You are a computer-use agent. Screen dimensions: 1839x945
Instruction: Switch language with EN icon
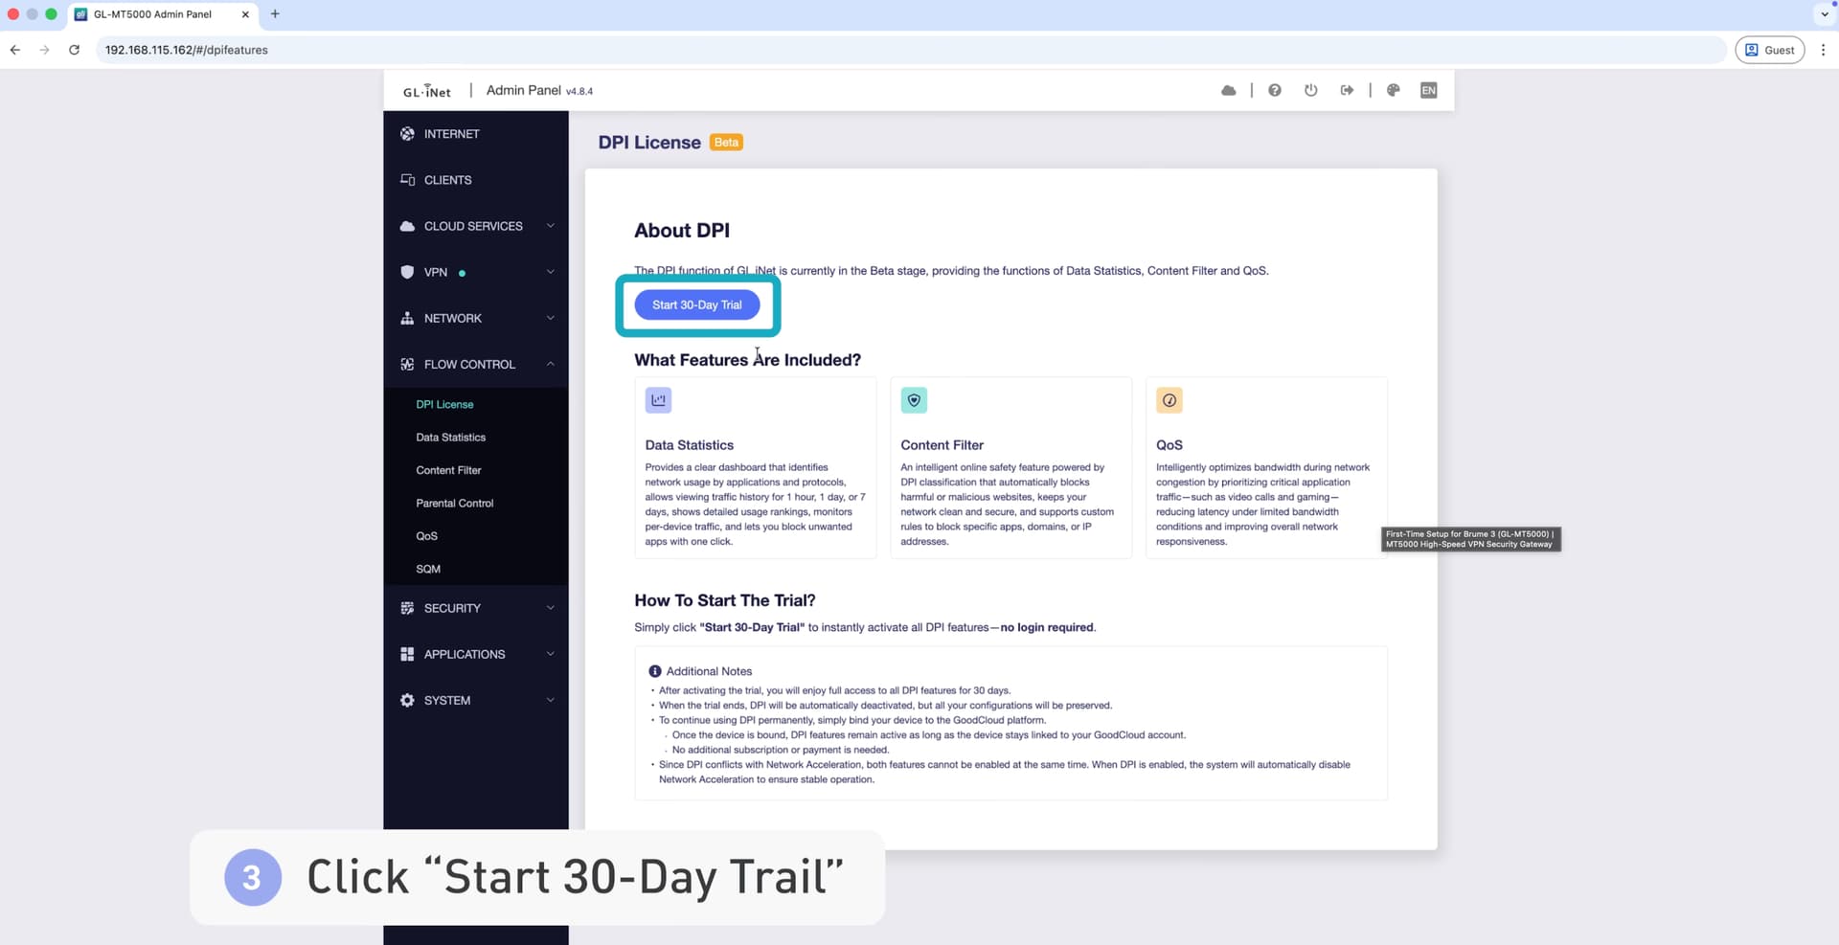[1428, 90]
